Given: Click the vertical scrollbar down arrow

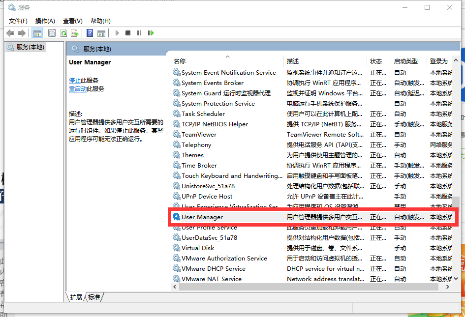Looking at the screenshot, I should point(456,279).
